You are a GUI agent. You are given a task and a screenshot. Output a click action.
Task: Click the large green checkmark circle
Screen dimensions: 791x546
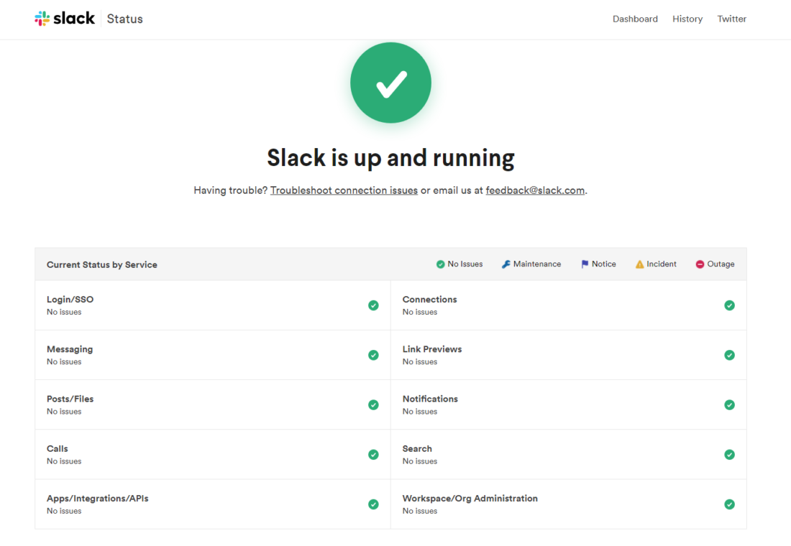tap(390, 82)
